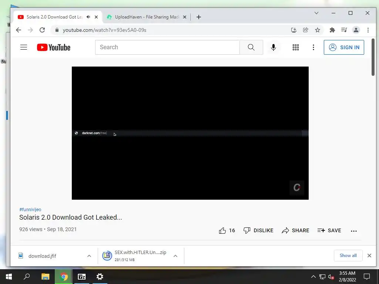Click SAVE to add to a playlist
The width and height of the screenshot is (379, 284).
(x=329, y=231)
